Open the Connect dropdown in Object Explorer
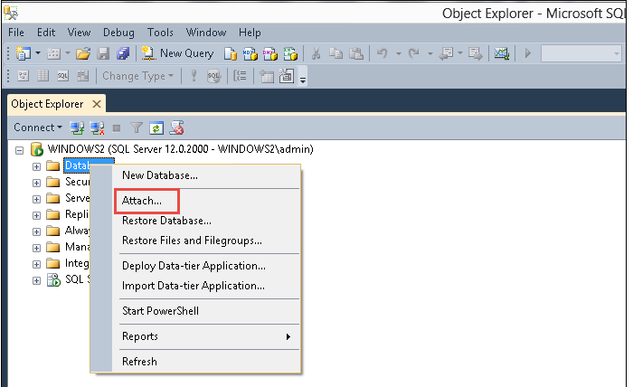Image resolution: width=633 pixels, height=387 pixels. pos(38,127)
